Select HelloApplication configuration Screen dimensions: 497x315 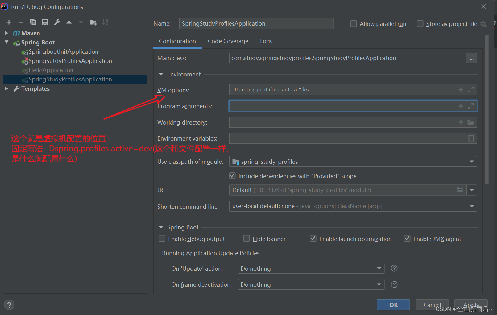tap(51, 70)
